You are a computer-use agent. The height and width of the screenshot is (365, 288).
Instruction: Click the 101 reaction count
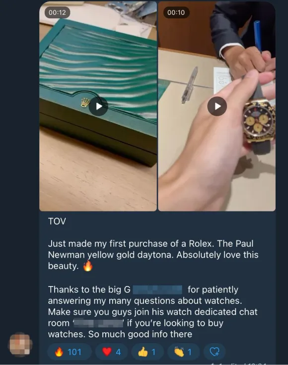(x=74, y=352)
